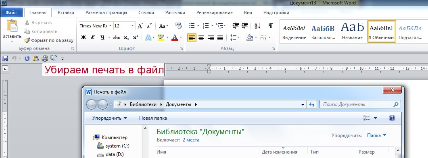428x158 pixels.
Task: Click the Новая папка button in the dialog
Action: point(153,118)
